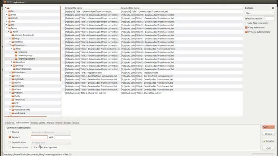Select file '[Pctips4u.com] Title 3 - rapidshare.txt'

tap(84, 73)
